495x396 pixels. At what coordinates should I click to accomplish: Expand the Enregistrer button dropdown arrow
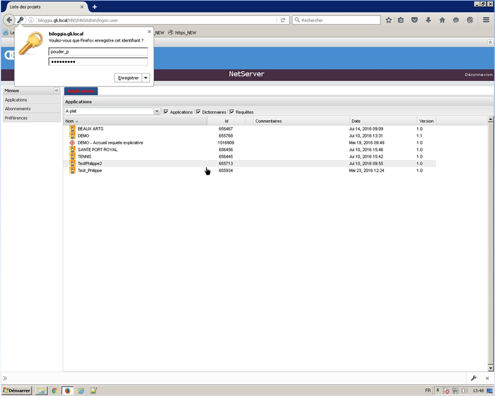click(146, 78)
